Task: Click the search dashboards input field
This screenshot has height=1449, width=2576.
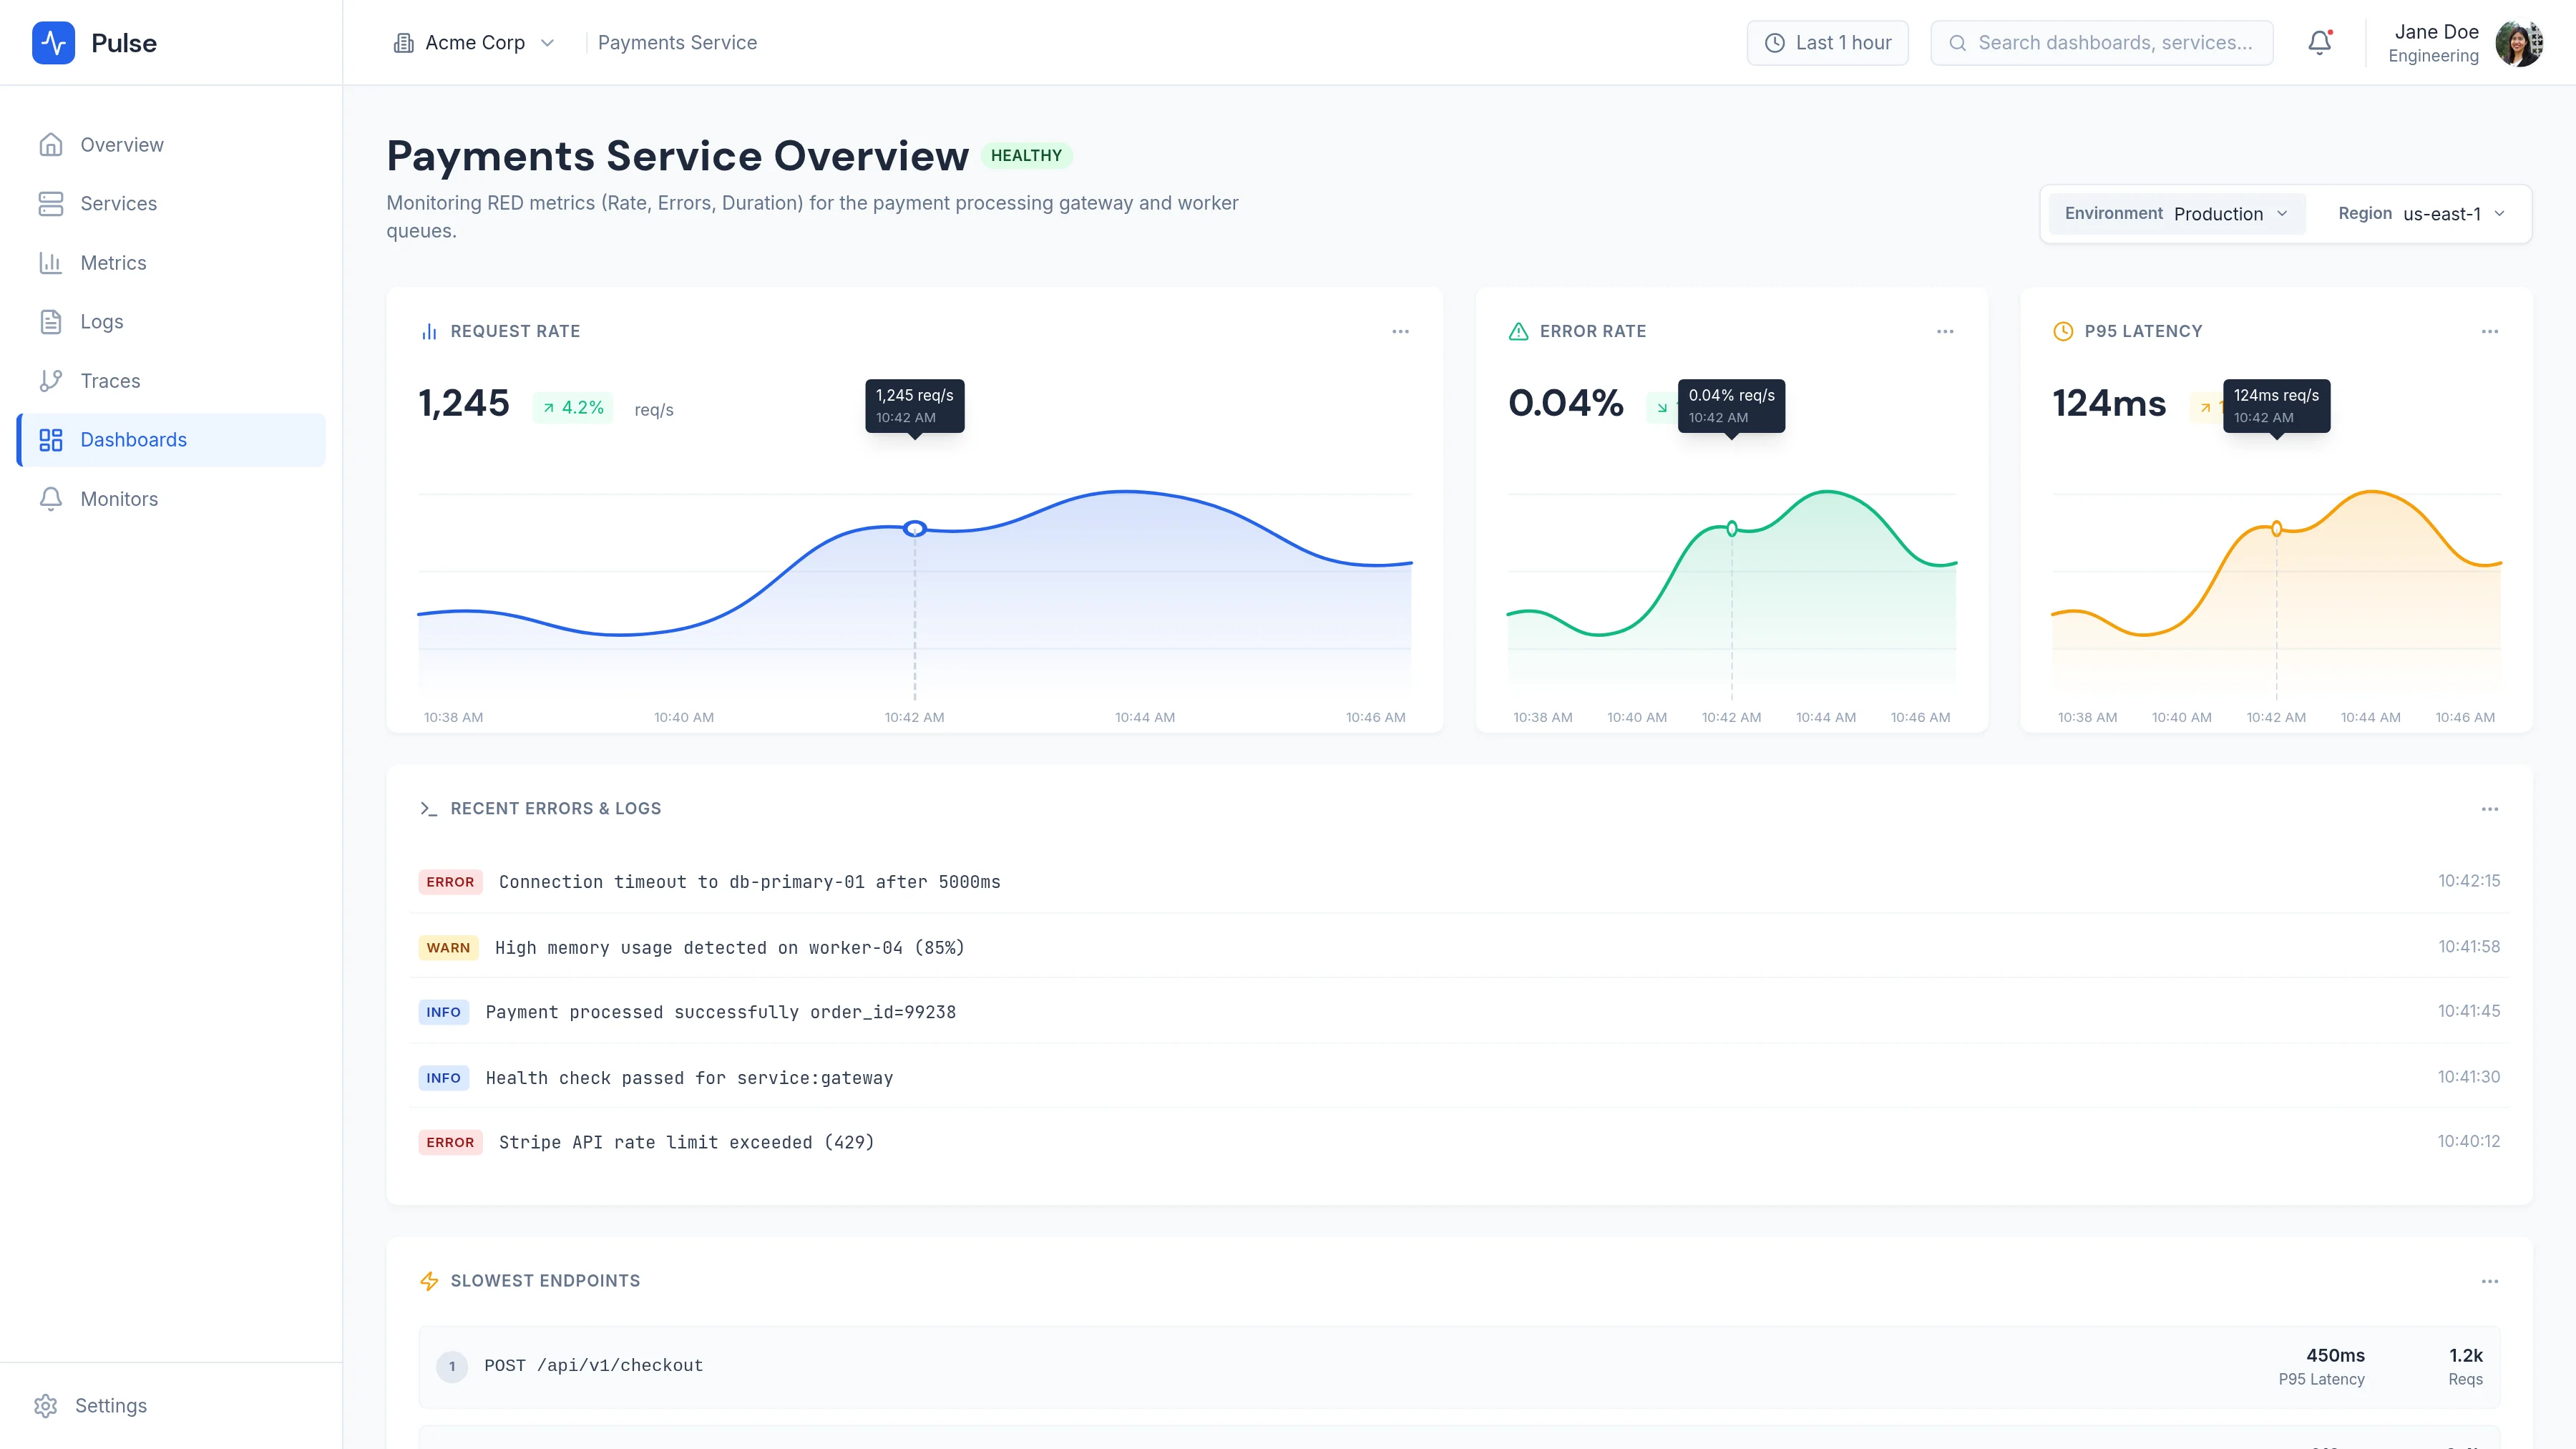Action: click(x=2101, y=42)
